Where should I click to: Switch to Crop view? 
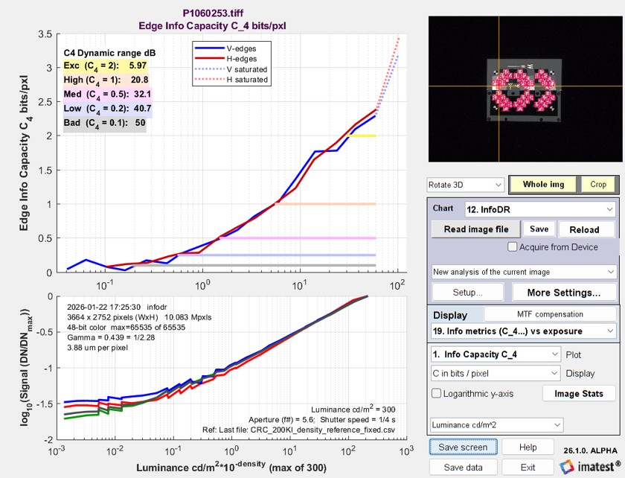tap(597, 184)
